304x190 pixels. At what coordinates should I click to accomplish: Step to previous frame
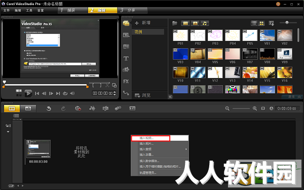pos(44,93)
